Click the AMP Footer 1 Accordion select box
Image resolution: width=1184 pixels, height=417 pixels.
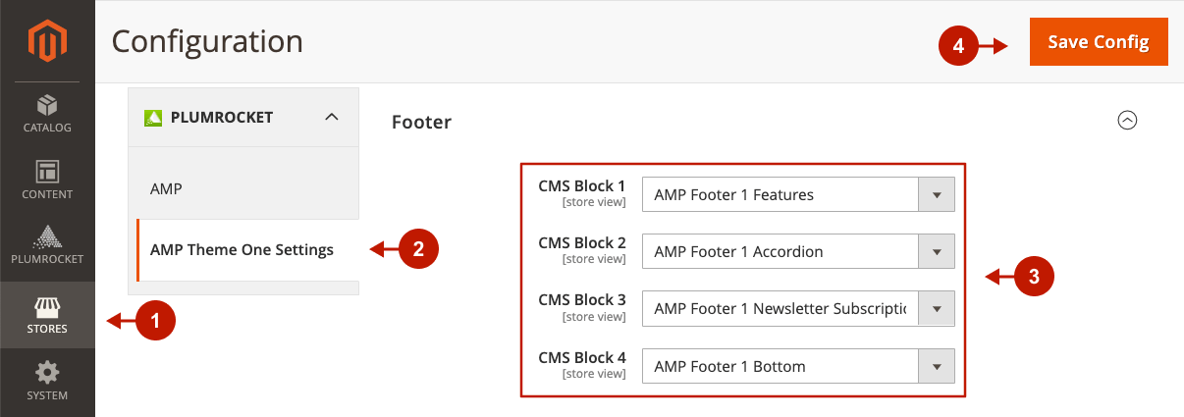tap(798, 251)
